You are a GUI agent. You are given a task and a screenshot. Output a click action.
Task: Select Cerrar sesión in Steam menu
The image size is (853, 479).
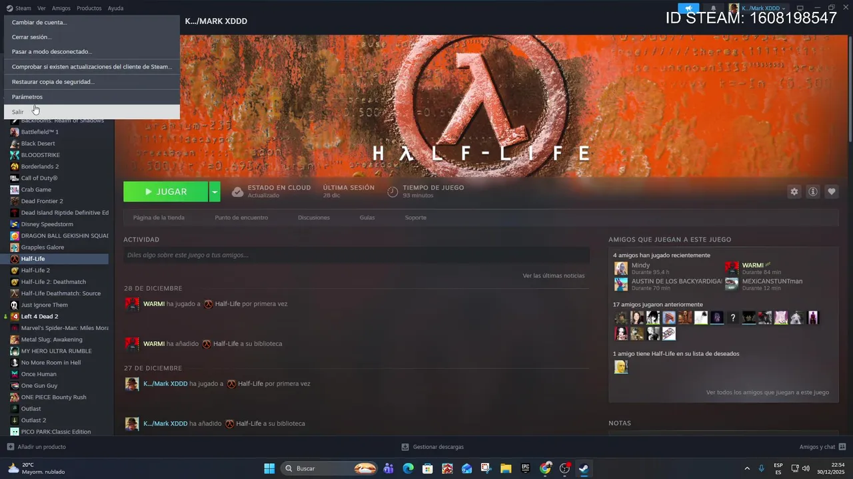92,37
